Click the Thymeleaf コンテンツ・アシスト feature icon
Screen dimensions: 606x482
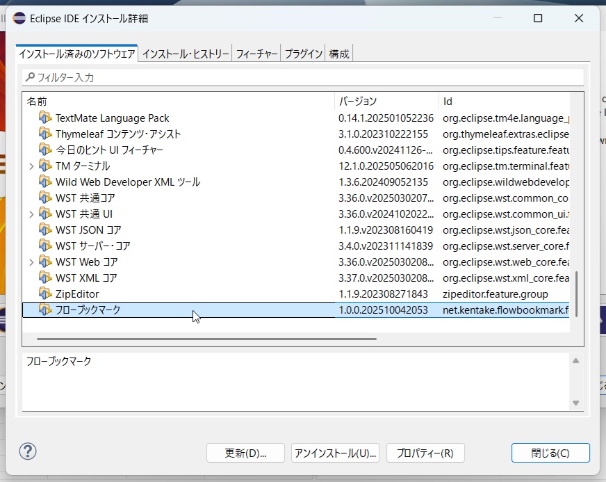pyautogui.click(x=45, y=134)
